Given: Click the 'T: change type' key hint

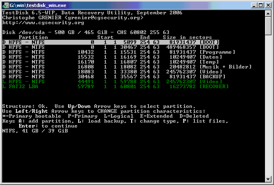Looking at the screenshot, I should (x=155, y=121).
